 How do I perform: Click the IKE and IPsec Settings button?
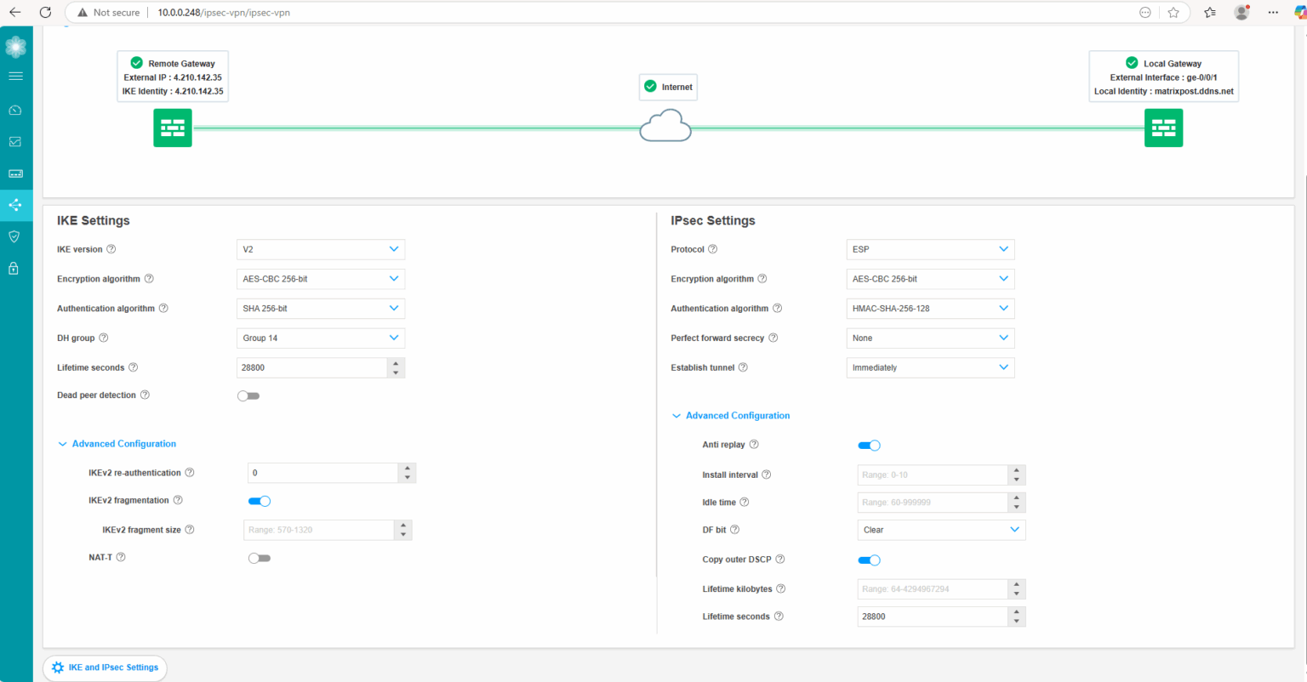coord(104,668)
